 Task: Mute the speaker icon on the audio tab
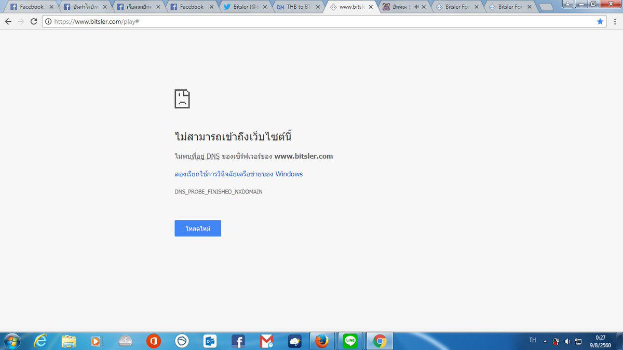point(416,7)
